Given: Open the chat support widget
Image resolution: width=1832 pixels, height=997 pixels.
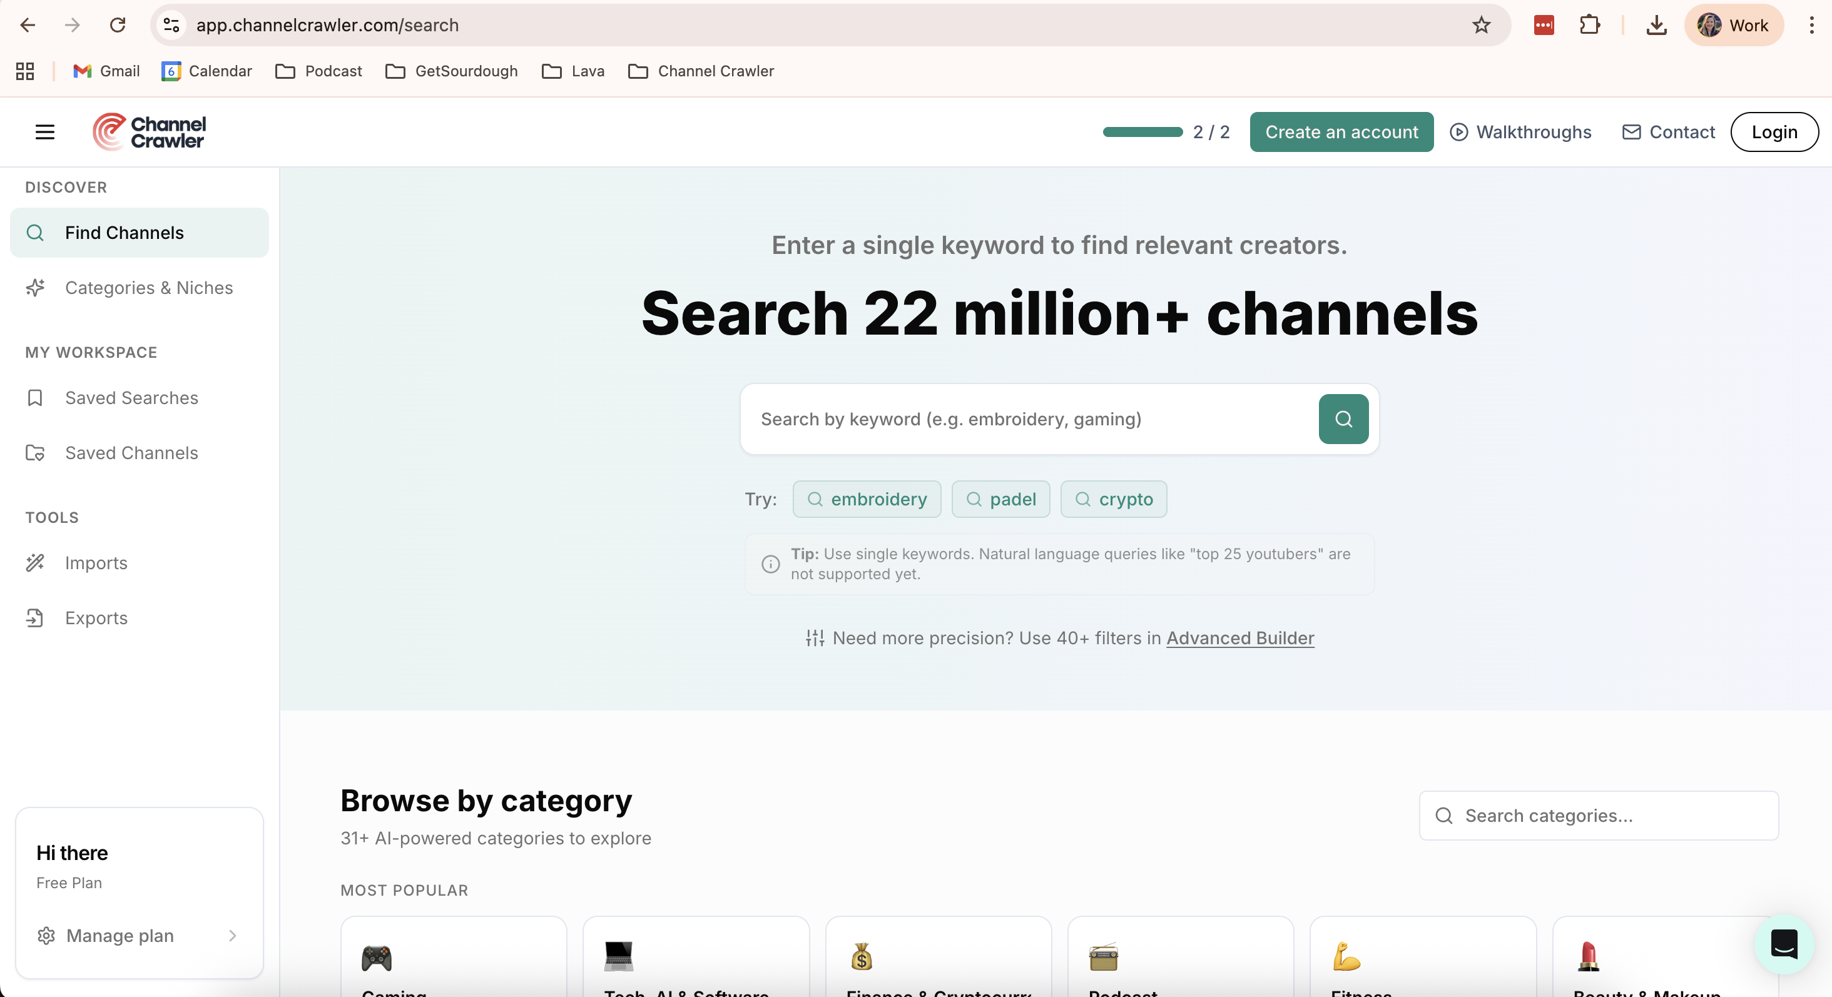Looking at the screenshot, I should tap(1783, 944).
